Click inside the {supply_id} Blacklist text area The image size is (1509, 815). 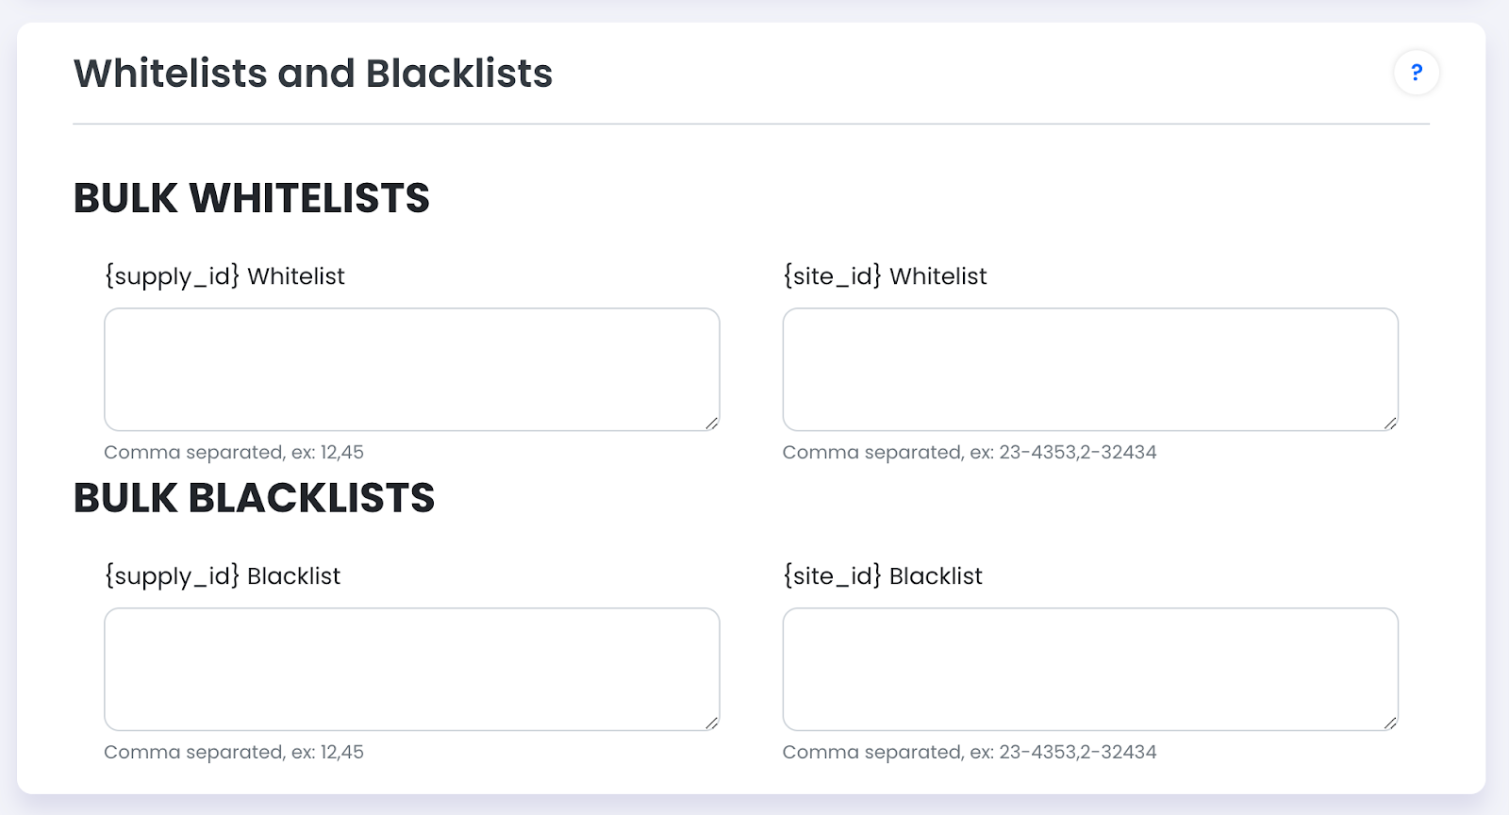tap(411, 669)
